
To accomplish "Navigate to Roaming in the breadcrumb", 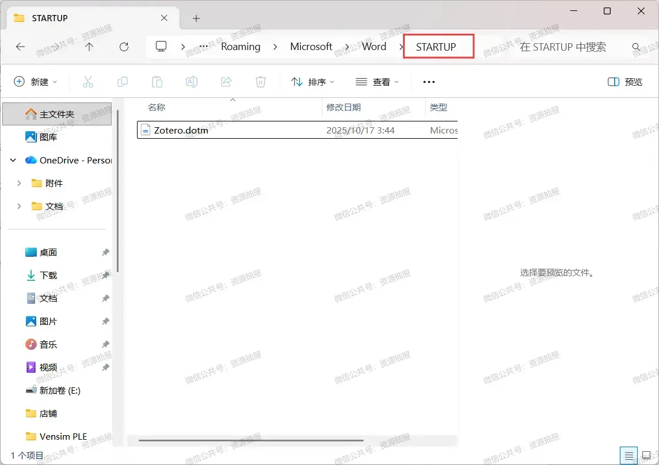I will pos(241,47).
